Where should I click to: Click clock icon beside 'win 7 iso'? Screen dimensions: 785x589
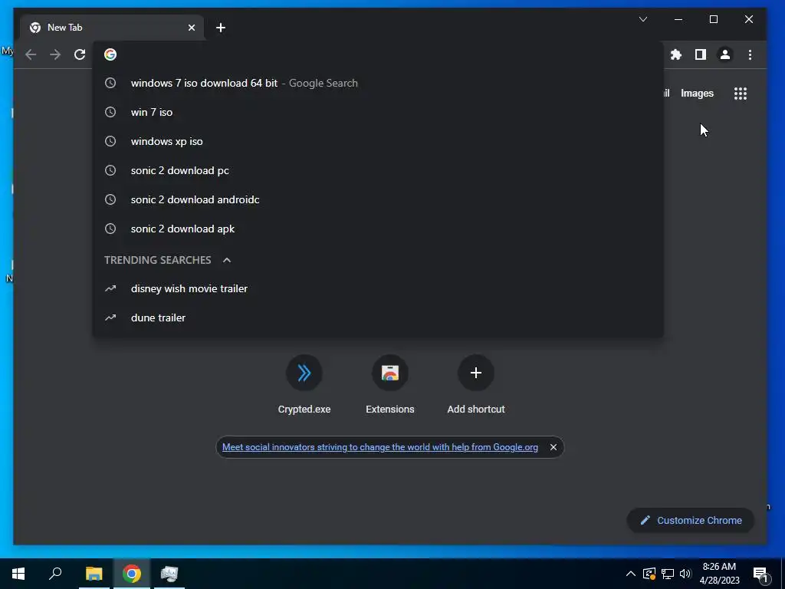[x=110, y=112]
